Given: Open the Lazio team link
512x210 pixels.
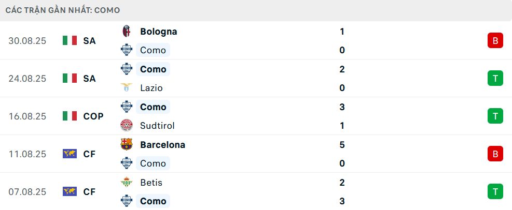Looking at the screenshot, I should (x=151, y=88).
